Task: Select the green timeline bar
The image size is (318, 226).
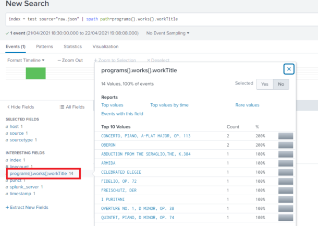Action: pos(35,73)
